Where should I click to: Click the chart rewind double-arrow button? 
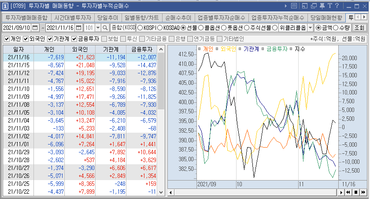348,192
